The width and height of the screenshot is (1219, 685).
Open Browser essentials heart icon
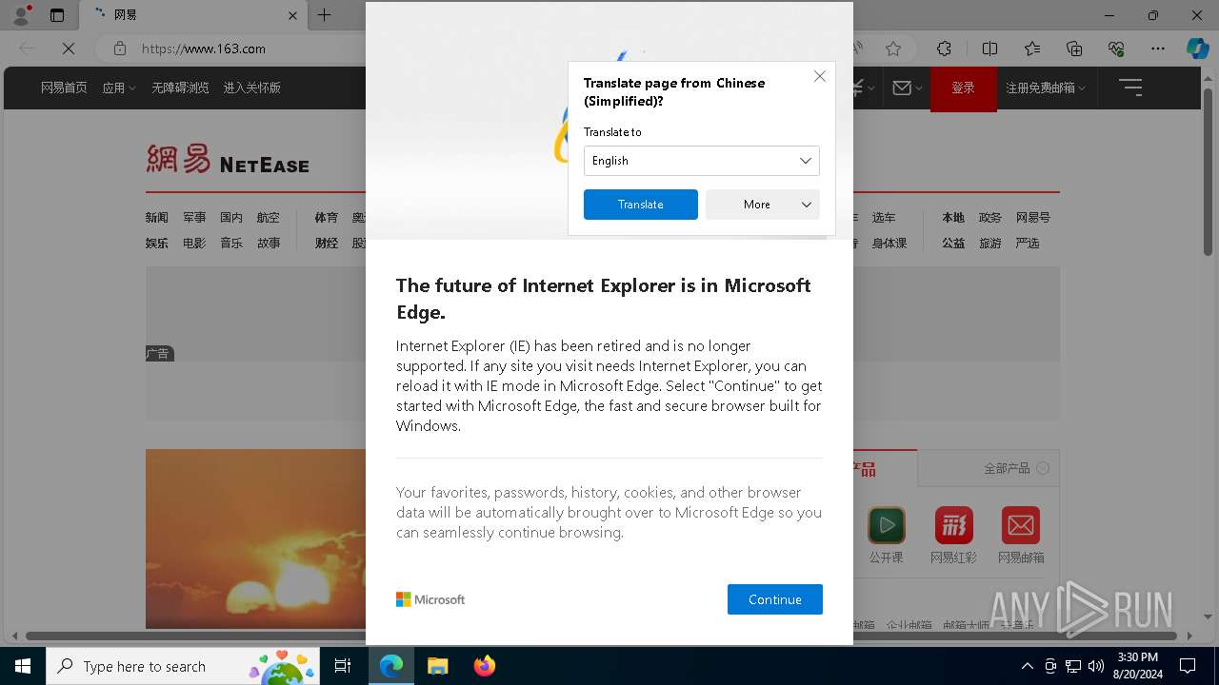(x=1116, y=49)
